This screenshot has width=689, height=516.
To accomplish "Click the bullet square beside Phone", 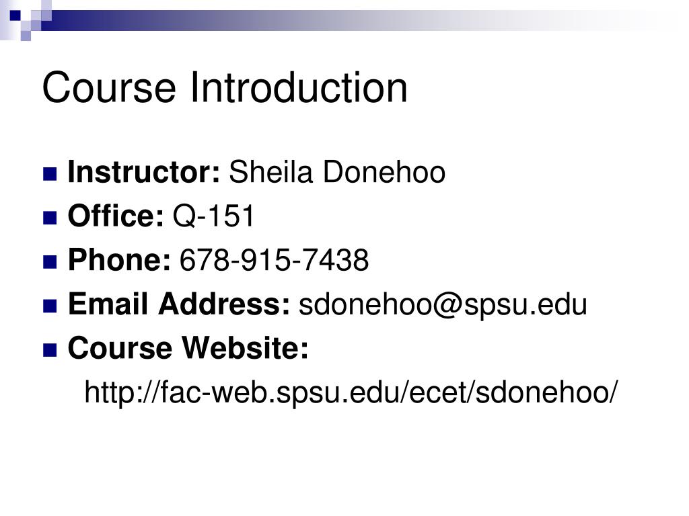I will click(50, 262).
